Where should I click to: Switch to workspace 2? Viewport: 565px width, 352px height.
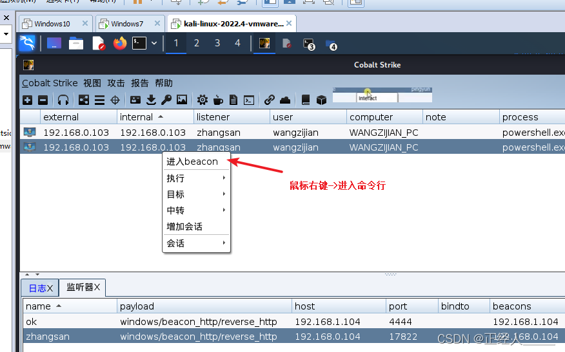pyautogui.click(x=196, y=43)
